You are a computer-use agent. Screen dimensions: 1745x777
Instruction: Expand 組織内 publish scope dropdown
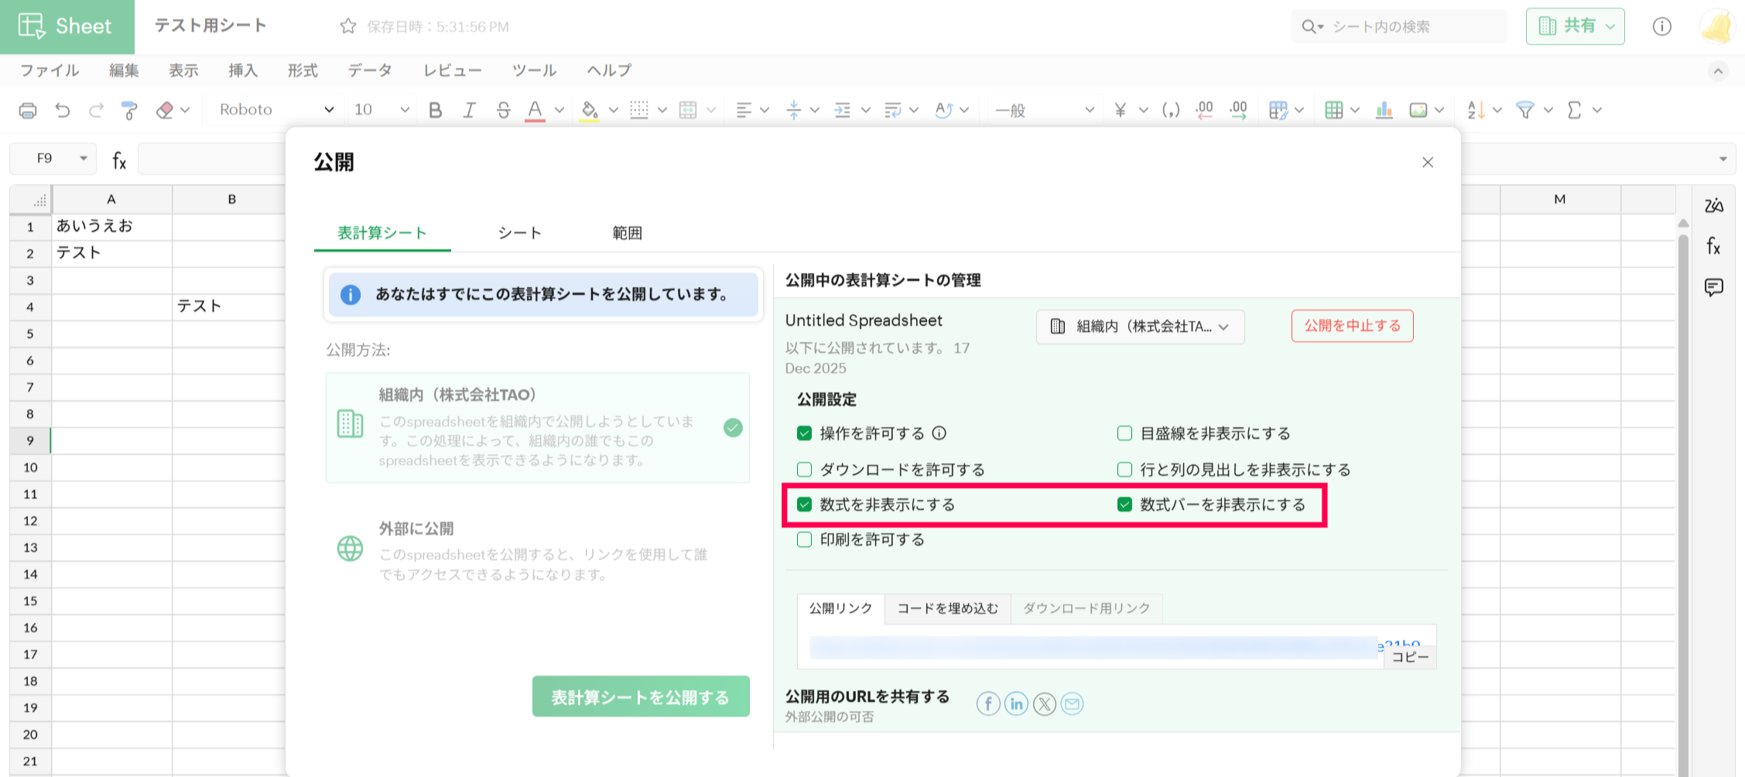1140,327
